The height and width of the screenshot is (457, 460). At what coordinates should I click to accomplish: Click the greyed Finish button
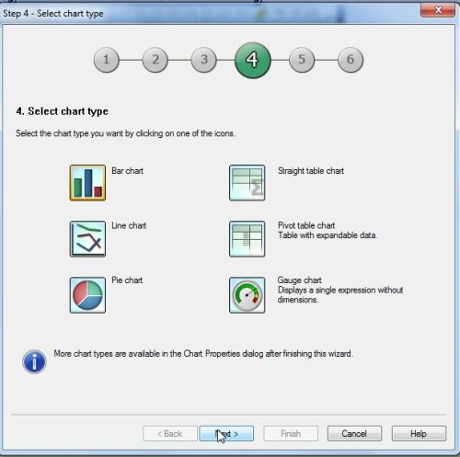(x=291, y=433)
